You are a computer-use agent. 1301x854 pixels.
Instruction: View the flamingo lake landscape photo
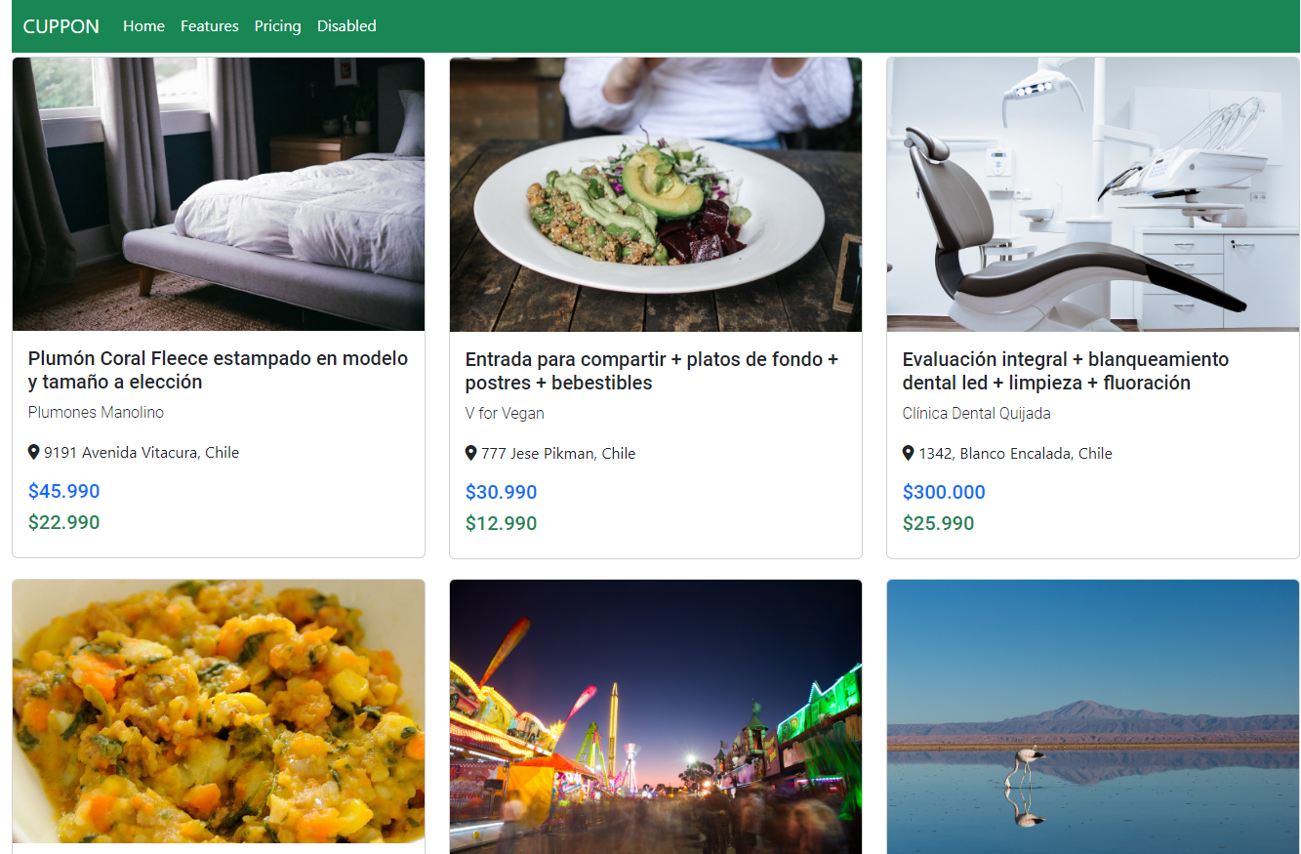click(1093, 716)
